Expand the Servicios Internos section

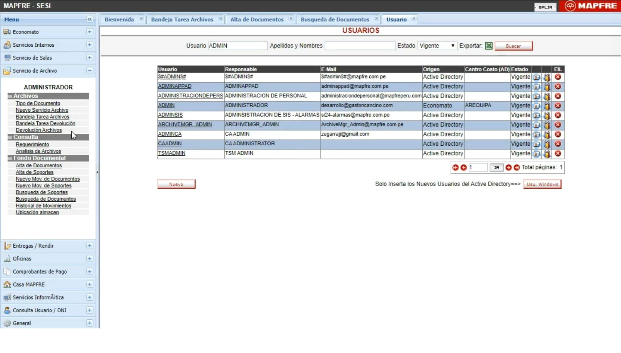point(90,45)
